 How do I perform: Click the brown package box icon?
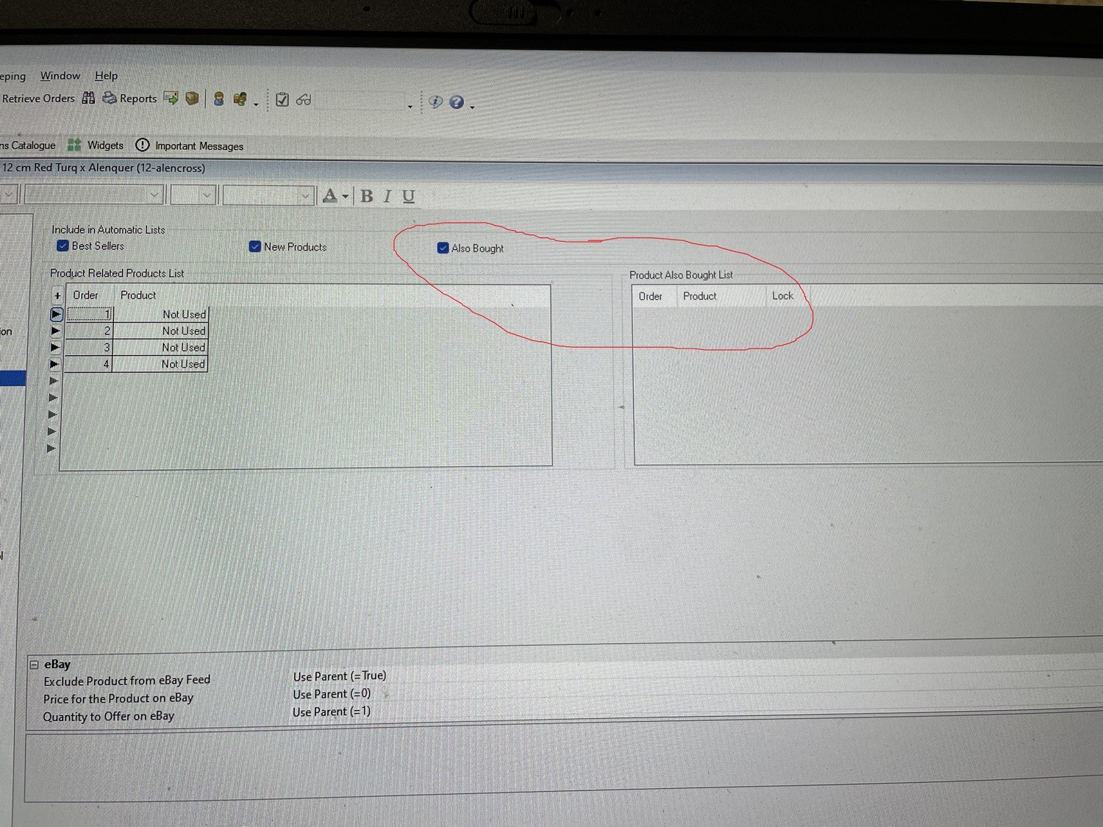tap(192, 99)
